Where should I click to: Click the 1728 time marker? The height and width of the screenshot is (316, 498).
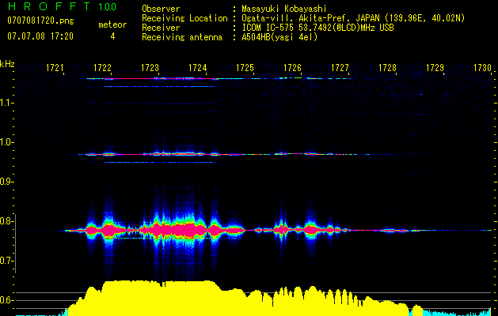tap(387, 68)
